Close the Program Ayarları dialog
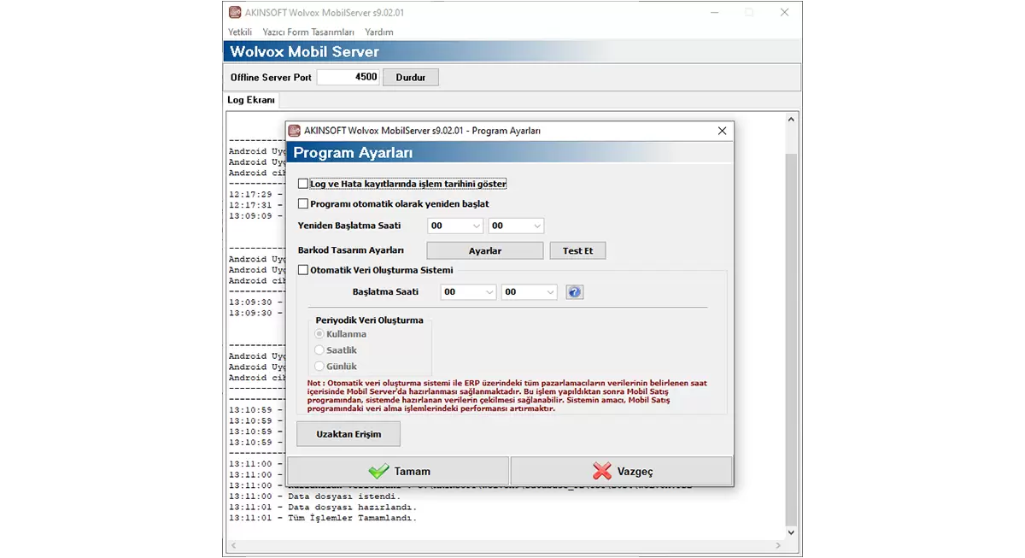Viewport: 1025px width, 558px height. [x=722, y=131]
